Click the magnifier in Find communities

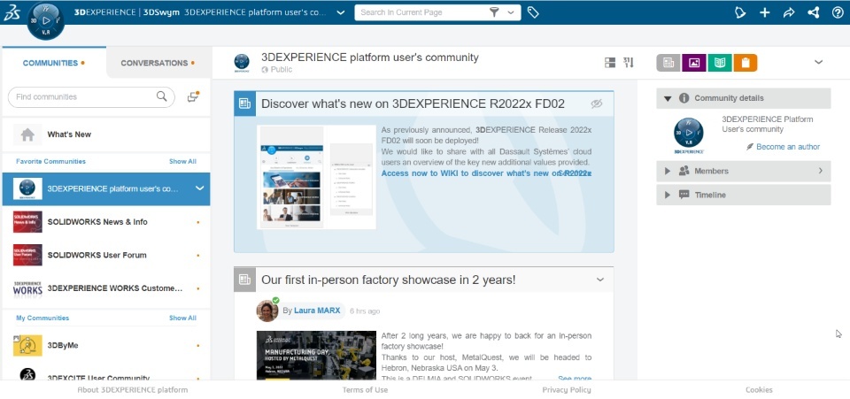coord(161,96)
